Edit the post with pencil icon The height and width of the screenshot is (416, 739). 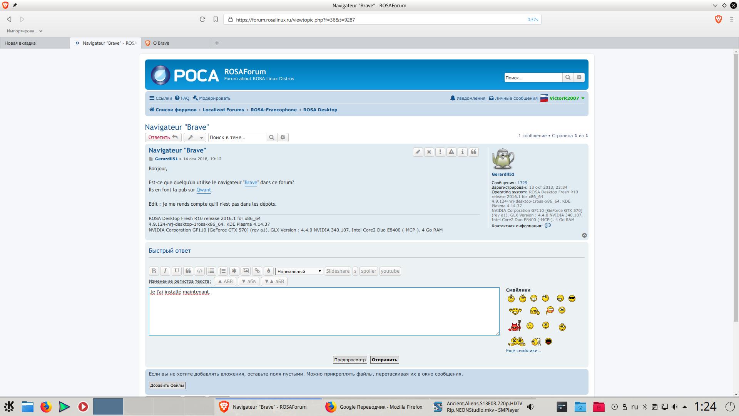tap(418, 152)
